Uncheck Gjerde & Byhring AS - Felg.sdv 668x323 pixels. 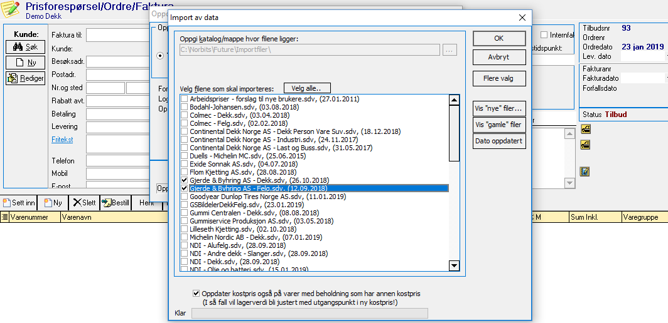pos(185,188)
